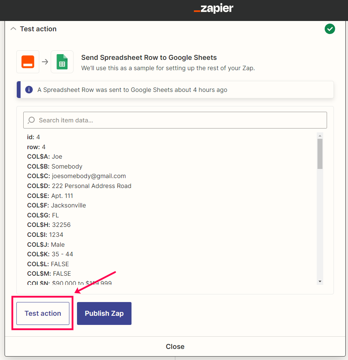Click the Test action button
348x360 pixels.
pos(43,313)
